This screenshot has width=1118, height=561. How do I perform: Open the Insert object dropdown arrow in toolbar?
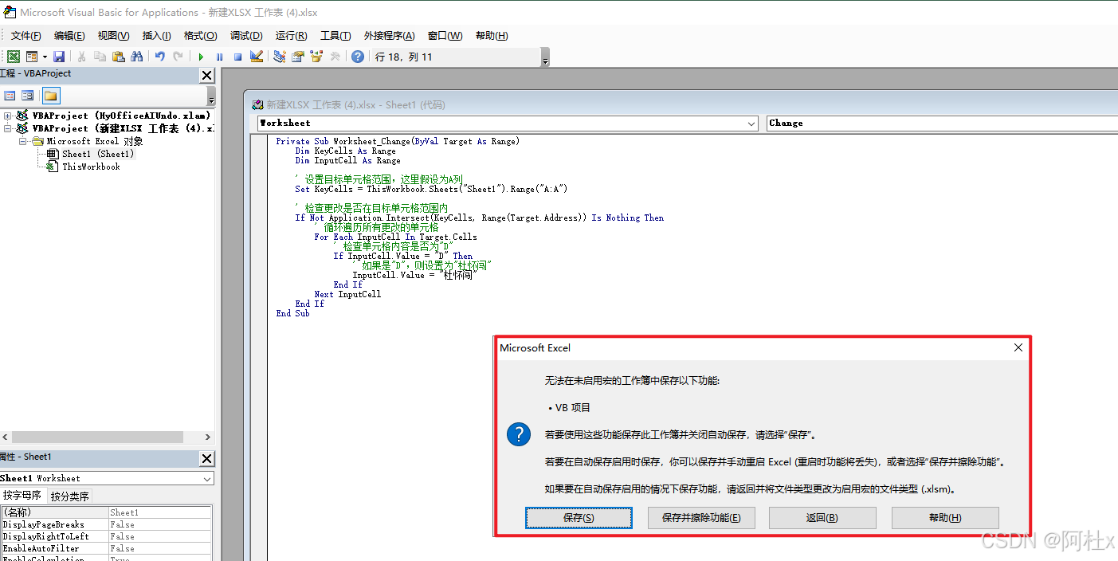pyautogui.click(x=45, y=57)
